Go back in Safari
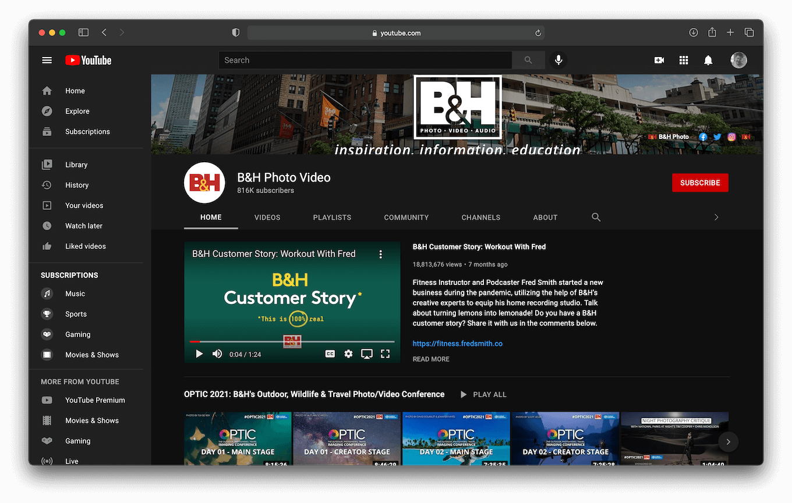The width and height of the screenshot is (792, 503). (x=104, y=33)
